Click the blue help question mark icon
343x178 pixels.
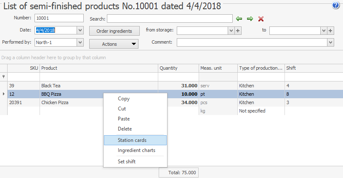tap(336, 5)
